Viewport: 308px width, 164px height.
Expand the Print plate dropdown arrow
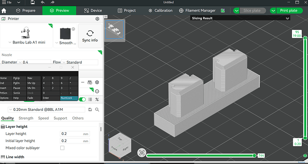coord(273,11)
